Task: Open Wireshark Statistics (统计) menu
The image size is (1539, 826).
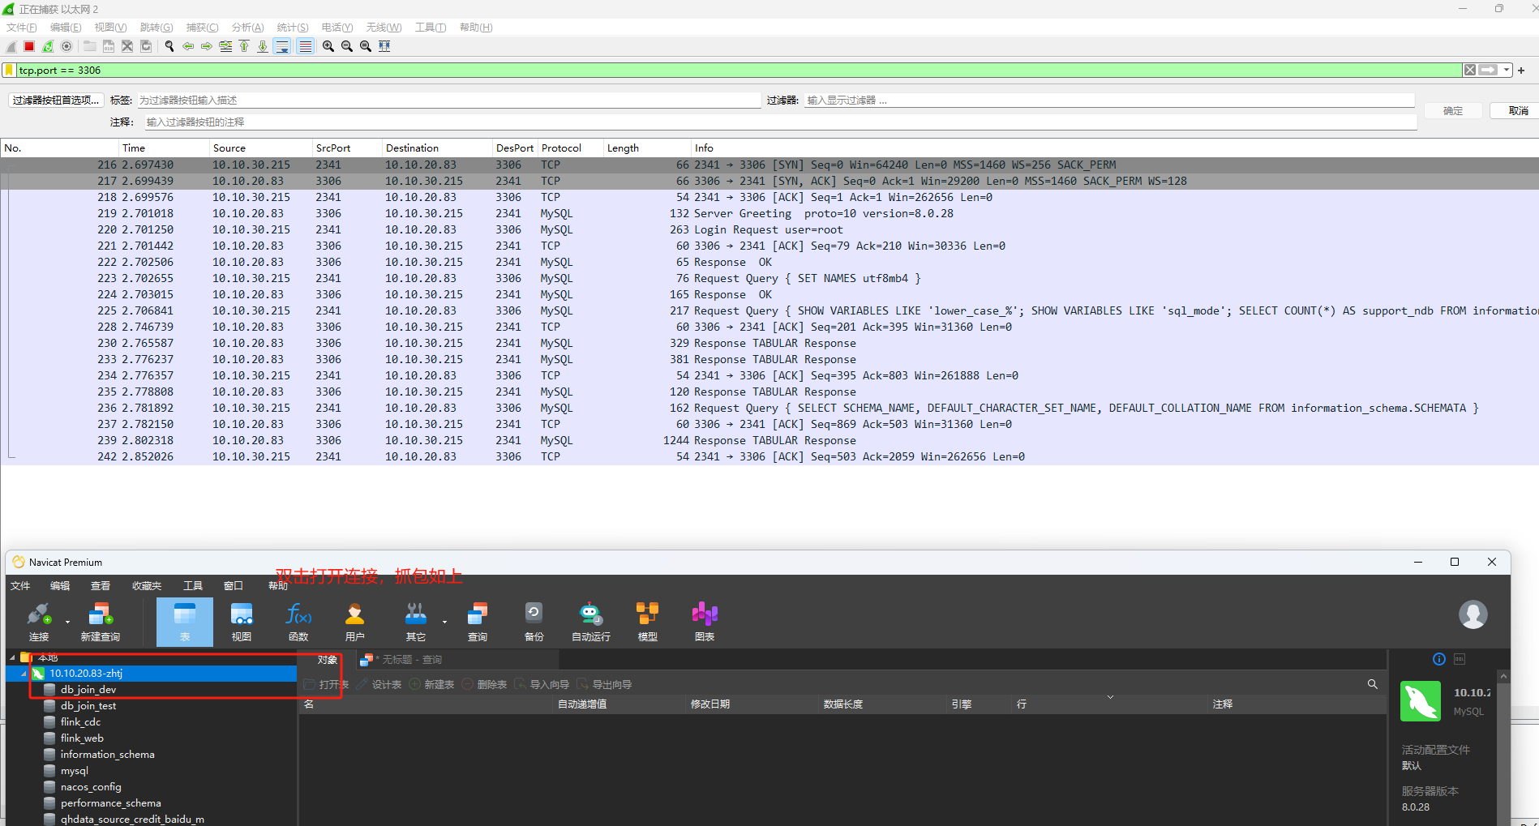Action: (x=292, y=28)
